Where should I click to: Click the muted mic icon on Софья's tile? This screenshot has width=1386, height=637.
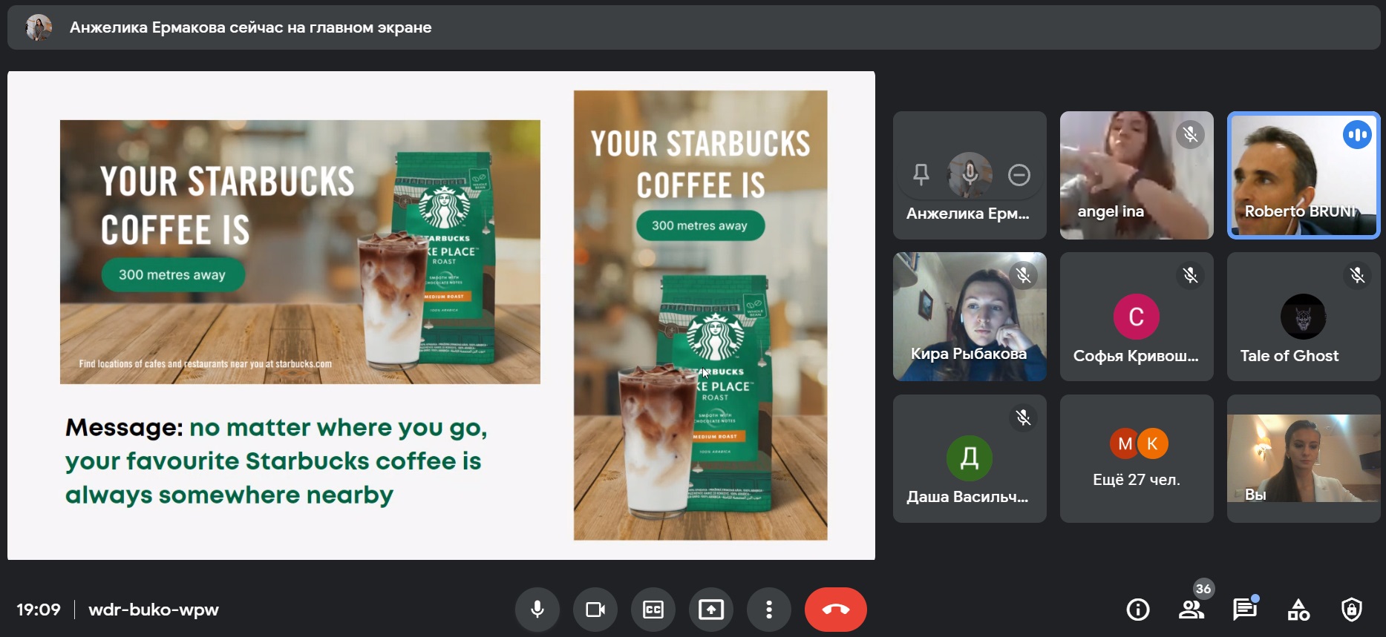1190,276
